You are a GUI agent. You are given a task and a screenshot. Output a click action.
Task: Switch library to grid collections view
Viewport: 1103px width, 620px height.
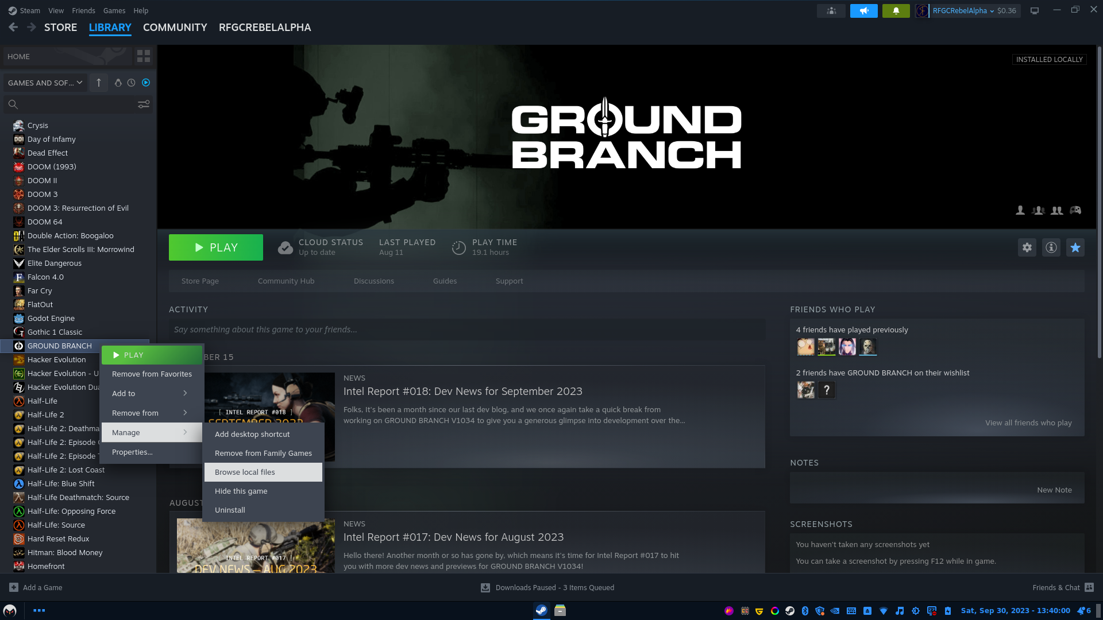tap(143, 56)
